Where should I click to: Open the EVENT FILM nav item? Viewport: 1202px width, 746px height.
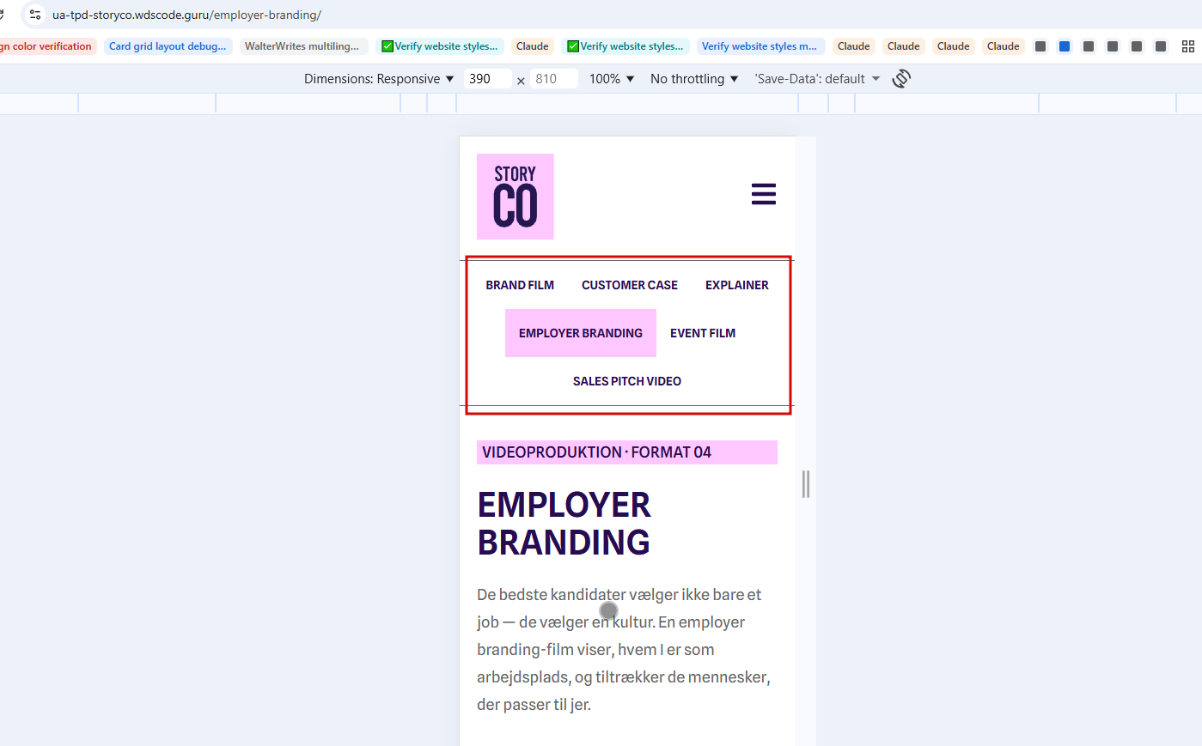pos(703,333)
